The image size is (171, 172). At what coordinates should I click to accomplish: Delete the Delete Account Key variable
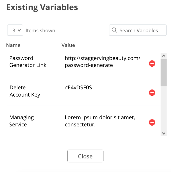click(x=152, y=93)
